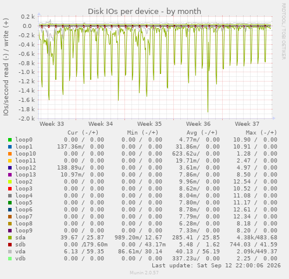Image resolution: width=289 pixels, height=279 pixels.
Task: Select the 'loop9' device name in legend
Action: pos(24,231)
